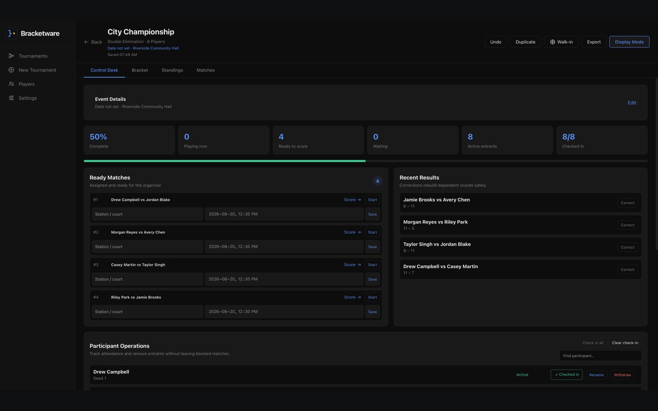The width and height of the screenshot is (658, 411).
Task: Click the 8/8 Checked in stat card
Action: tap(602, 140)
